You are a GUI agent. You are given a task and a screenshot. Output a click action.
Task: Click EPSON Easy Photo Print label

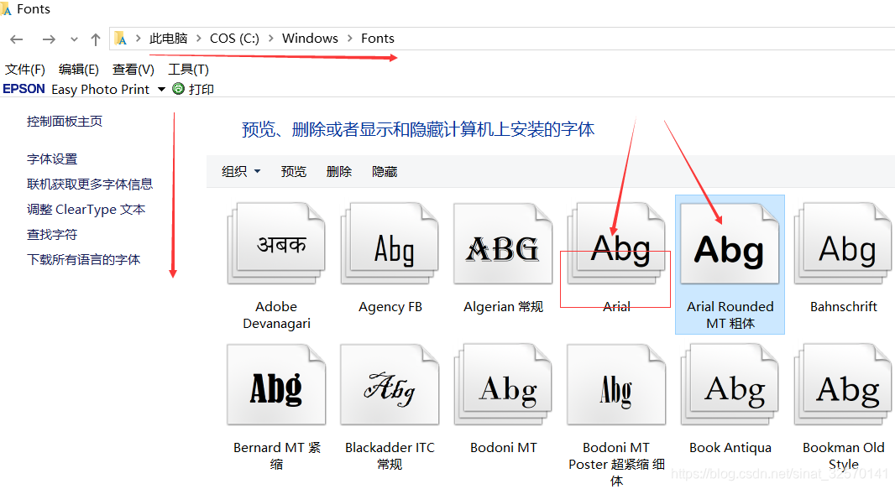coord(76,90)
